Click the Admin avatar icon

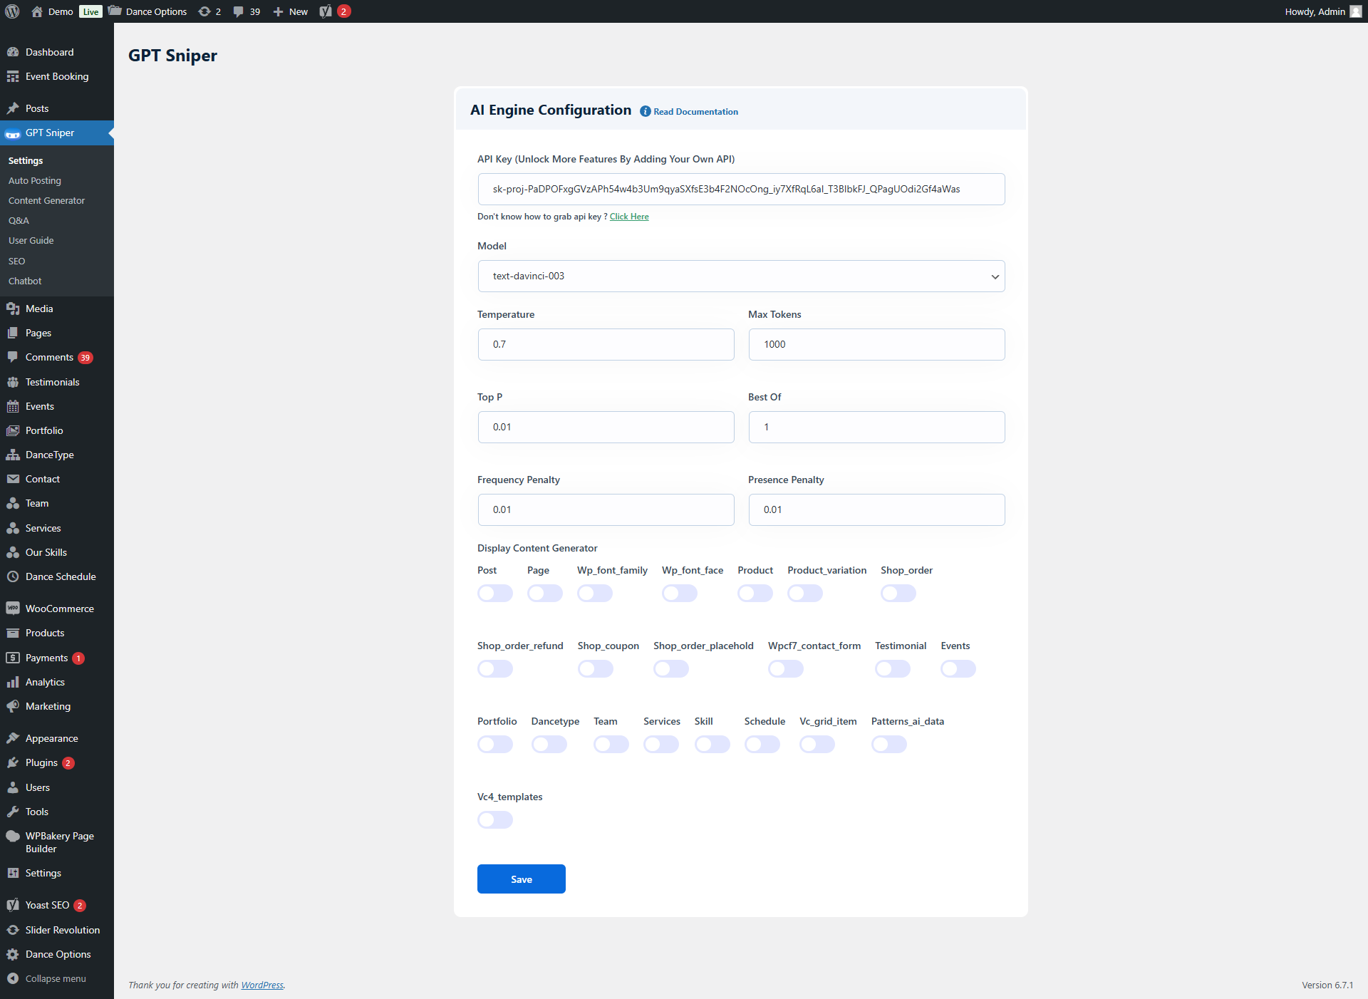pyautogui.click(x=1356, y=11)
